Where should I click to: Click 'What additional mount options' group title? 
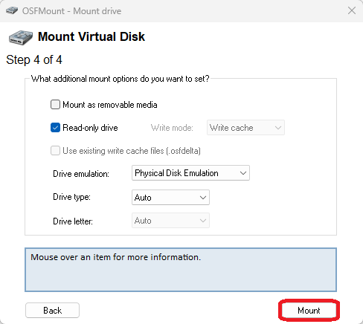tap(121, 79)
